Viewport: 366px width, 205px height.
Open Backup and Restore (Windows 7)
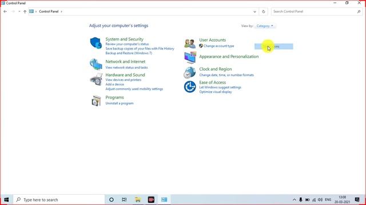129,53
